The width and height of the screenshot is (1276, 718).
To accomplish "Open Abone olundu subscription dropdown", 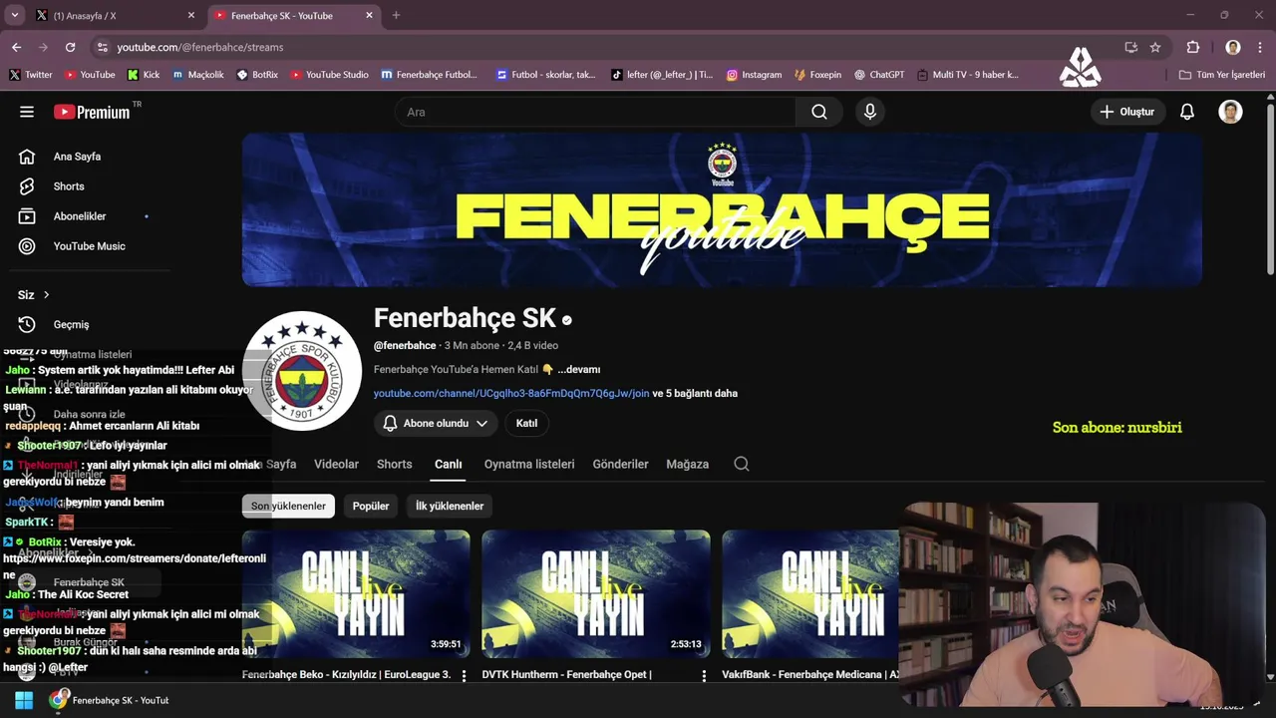I will [436, 423].
